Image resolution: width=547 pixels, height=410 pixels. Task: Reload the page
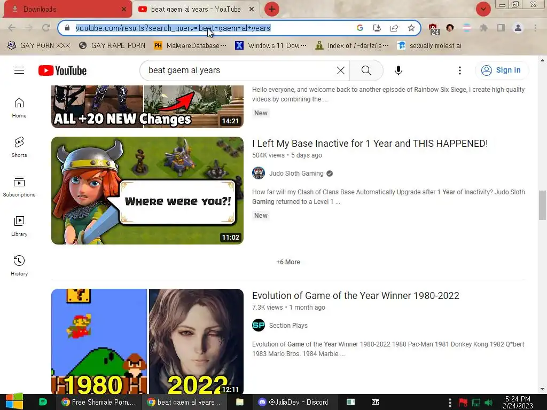coord(46,28)
